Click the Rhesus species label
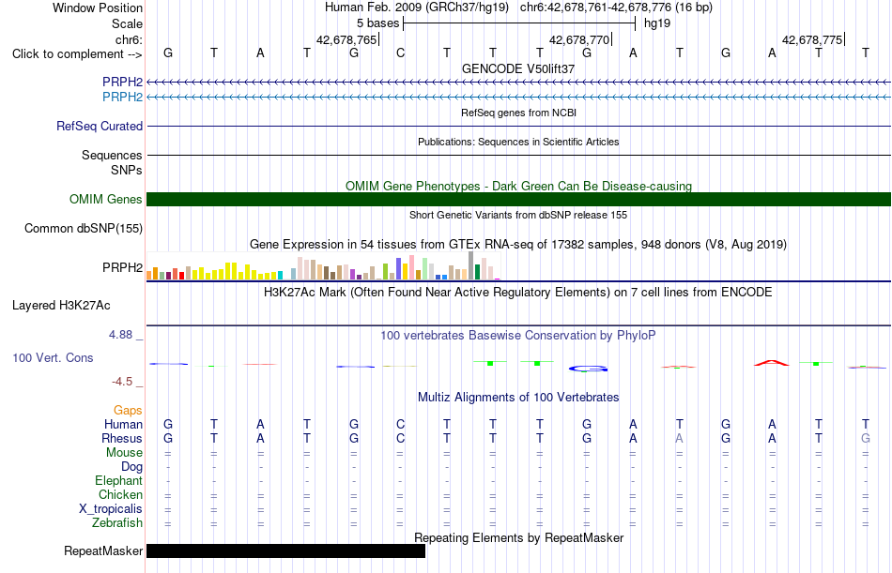Image resolution: width=892 pixels, height=573 pixels. tap(122, 439)
